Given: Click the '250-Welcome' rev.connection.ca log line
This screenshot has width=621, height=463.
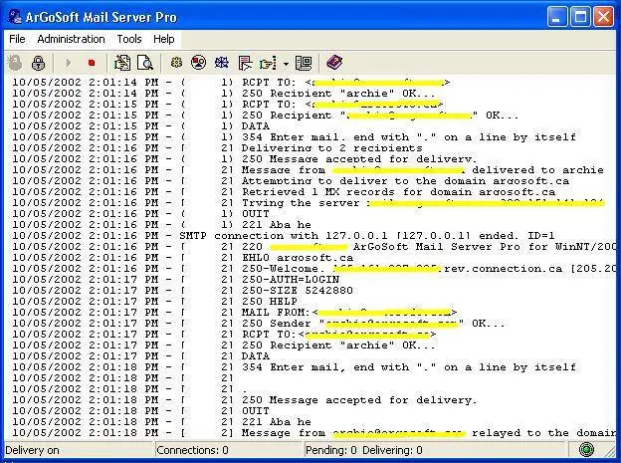Looking at the screenshot, I should (313, 269).
